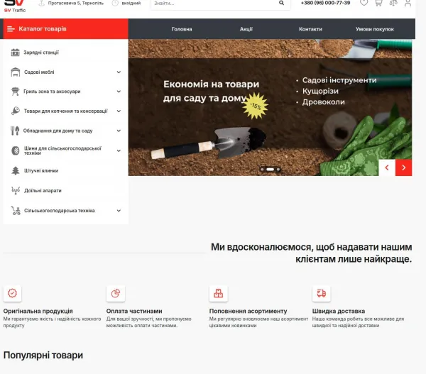Select the last slider pagination dot

(x=278, y=169)
